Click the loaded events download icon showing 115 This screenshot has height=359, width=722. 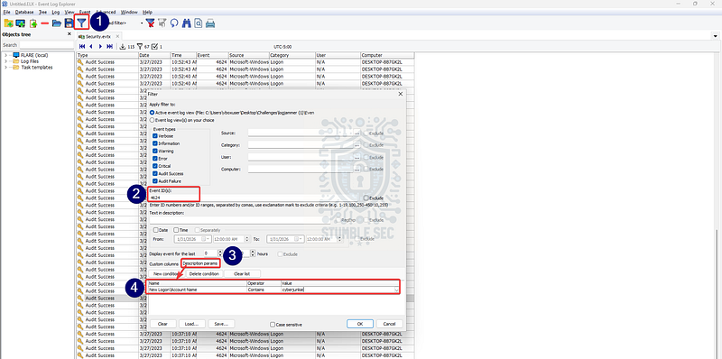(123, 47)
